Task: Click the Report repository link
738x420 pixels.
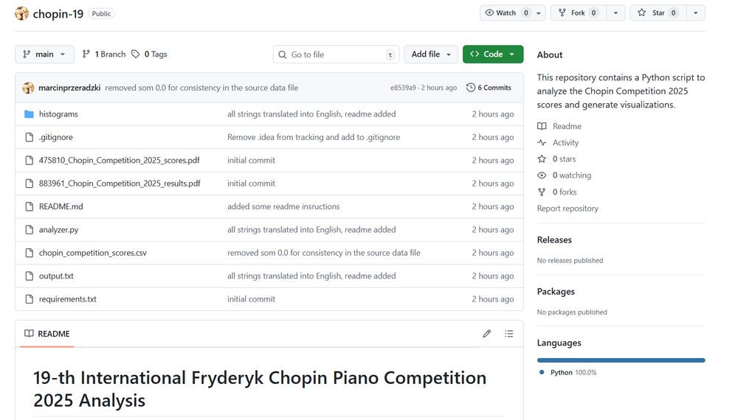Action: coord(568,209)
